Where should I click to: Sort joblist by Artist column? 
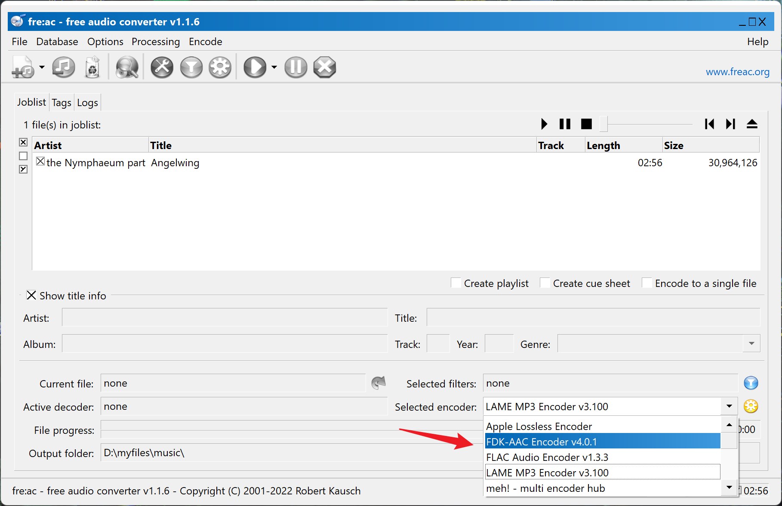click(90, 145)
